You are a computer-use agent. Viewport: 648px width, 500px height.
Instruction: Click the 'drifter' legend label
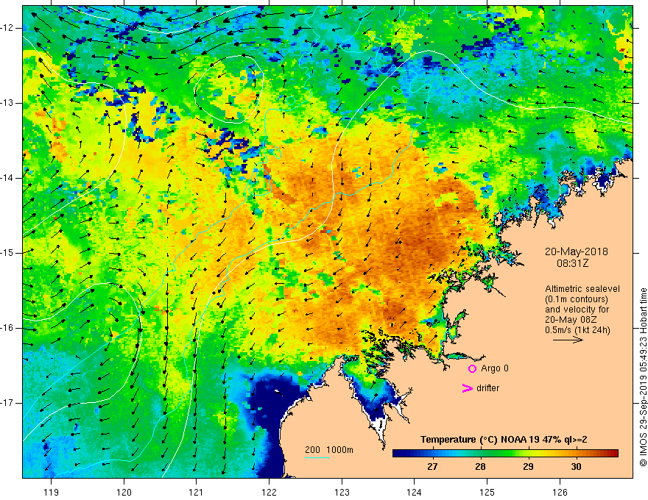487,388
